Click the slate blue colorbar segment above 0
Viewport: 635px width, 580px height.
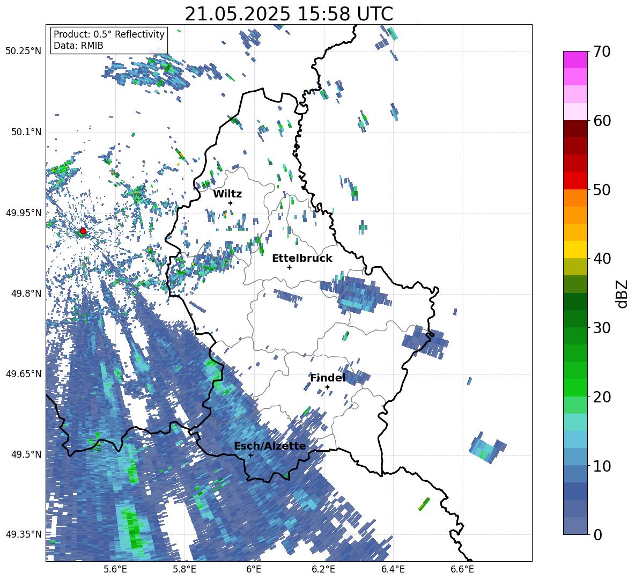(575, 526)
